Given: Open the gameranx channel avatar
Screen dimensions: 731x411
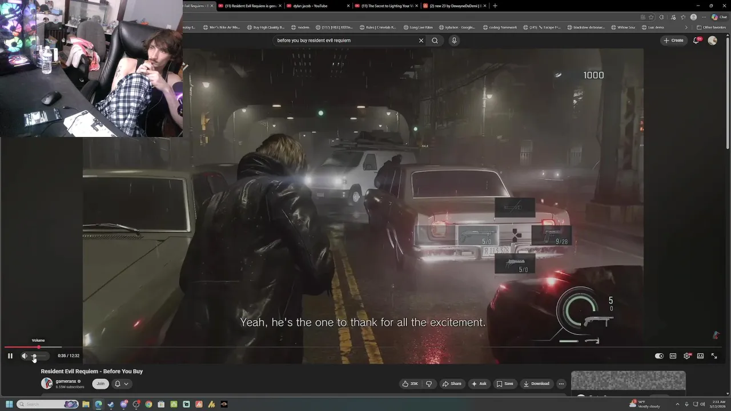Looking at the screenshot, I should 47,384.
